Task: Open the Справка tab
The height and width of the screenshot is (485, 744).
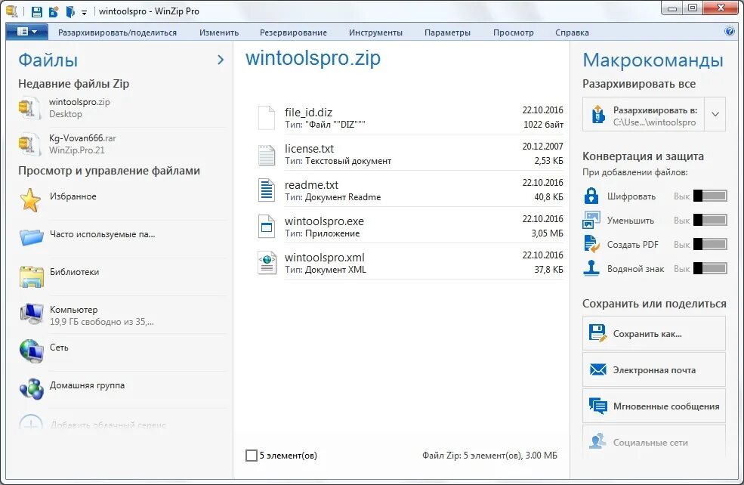Action: (x=572, y=32)
